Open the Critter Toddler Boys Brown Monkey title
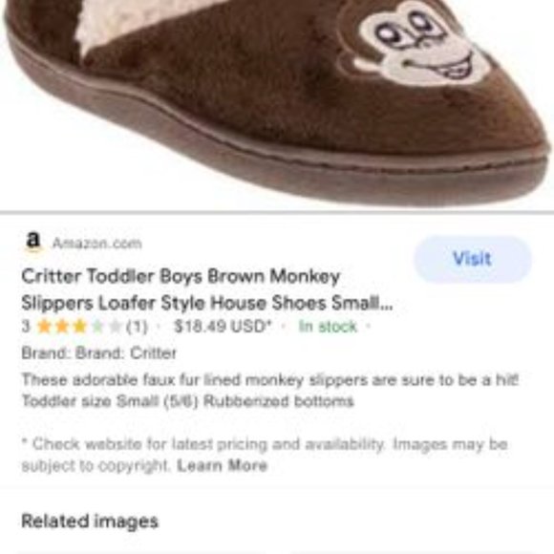The width and height of the screenshot is (554, 554). pos(181,277)
